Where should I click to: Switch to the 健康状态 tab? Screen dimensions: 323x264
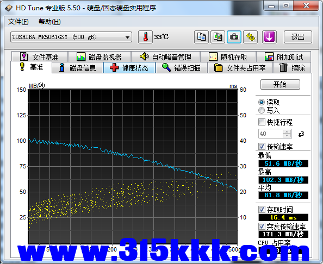(x=129, y=68)
